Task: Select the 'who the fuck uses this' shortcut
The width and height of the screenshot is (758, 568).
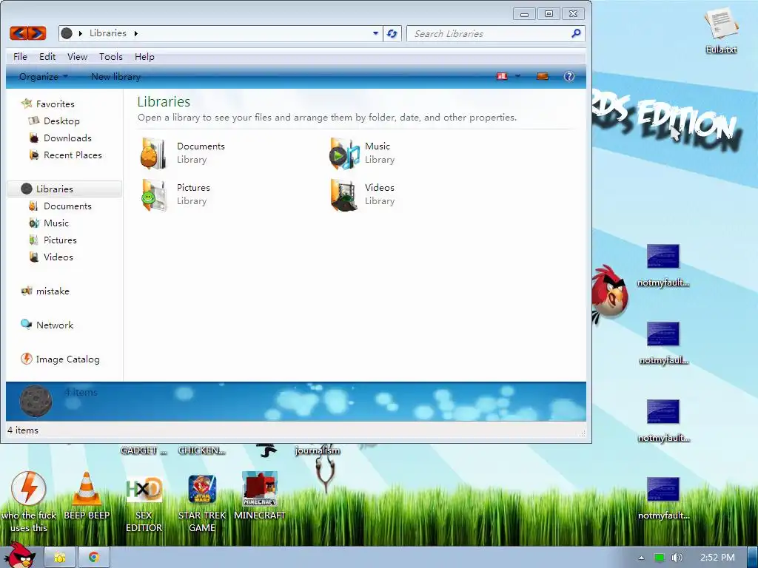Action: click(x=29, y=502)
